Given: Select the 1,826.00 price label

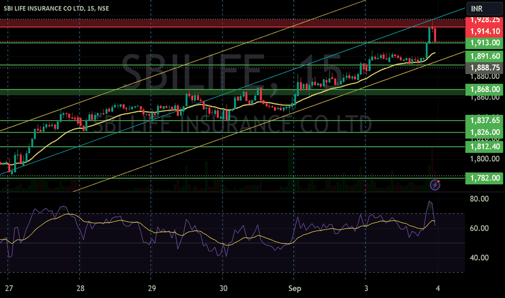Looking at the screenshot, I should [484, 132].
